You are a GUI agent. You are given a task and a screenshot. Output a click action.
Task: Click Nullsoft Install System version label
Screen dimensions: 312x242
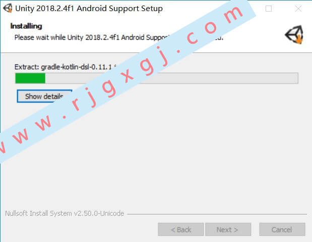(65, 213)
